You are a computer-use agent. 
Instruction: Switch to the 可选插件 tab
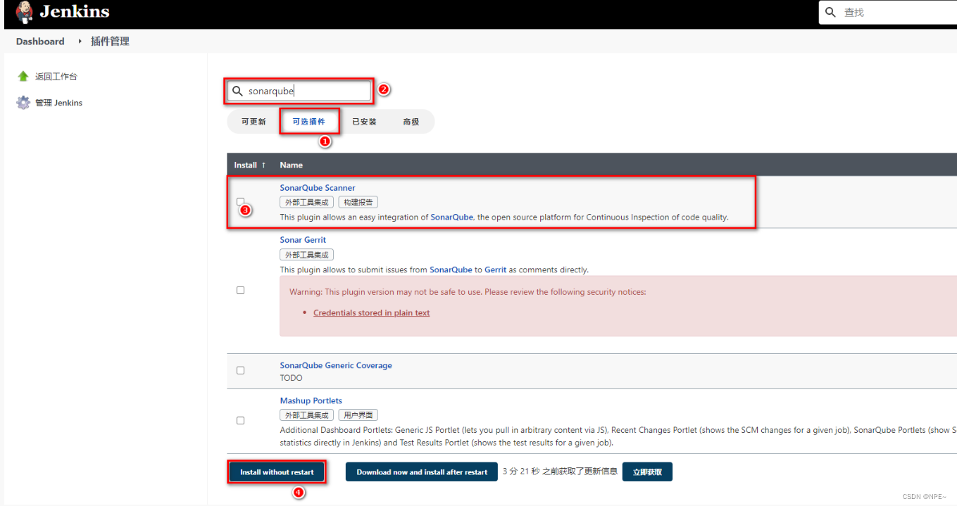coord(309,122)
